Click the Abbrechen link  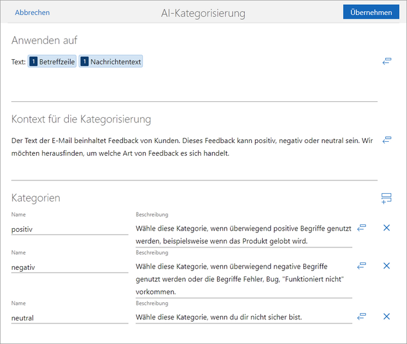32,12
